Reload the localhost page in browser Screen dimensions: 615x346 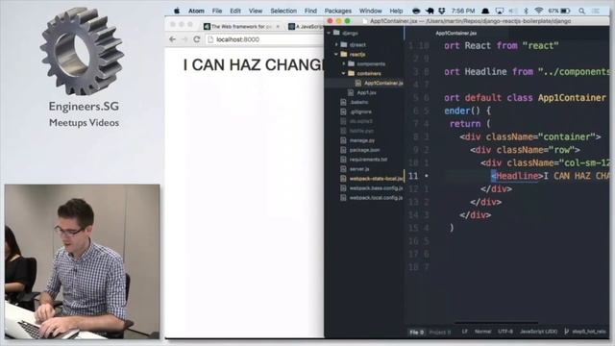[x=197, y=39]
